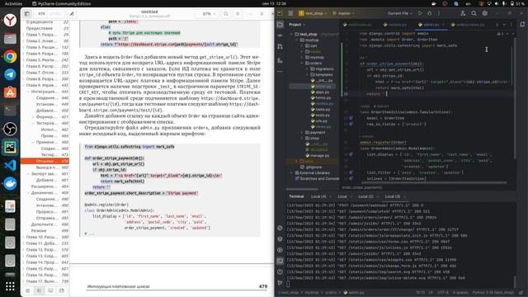Launch Google Chrome from the dock
The height and width of the screenshot is (297, 528).
pos(10,57)
